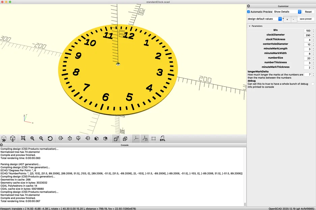The height and width of the screenshot is (210, 316).
Task: Click the $fn value field
Action: pyautogui.click(x=308, y=31)
